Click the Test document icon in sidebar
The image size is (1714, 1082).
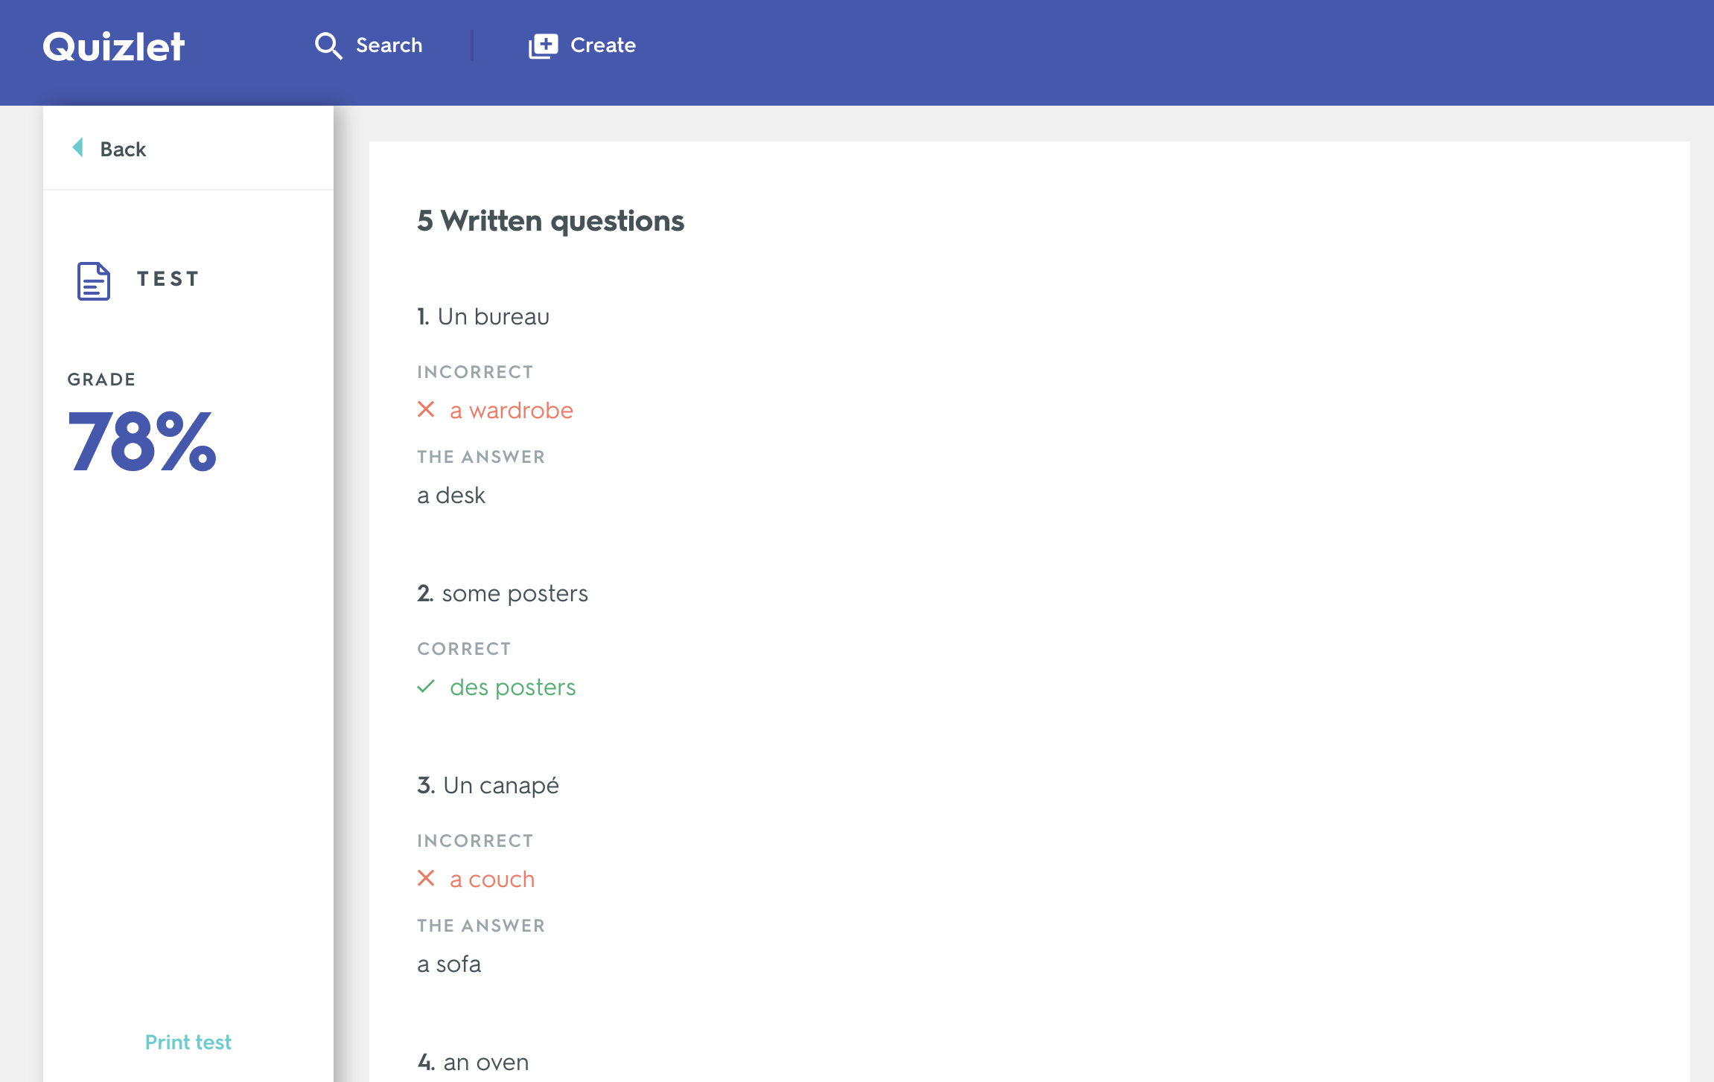click(94, 278)
